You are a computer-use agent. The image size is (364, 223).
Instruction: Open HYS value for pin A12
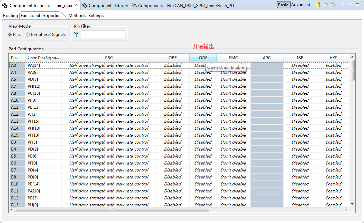[333, 114]
